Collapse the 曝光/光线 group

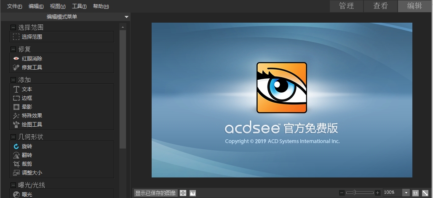[13, 185]
